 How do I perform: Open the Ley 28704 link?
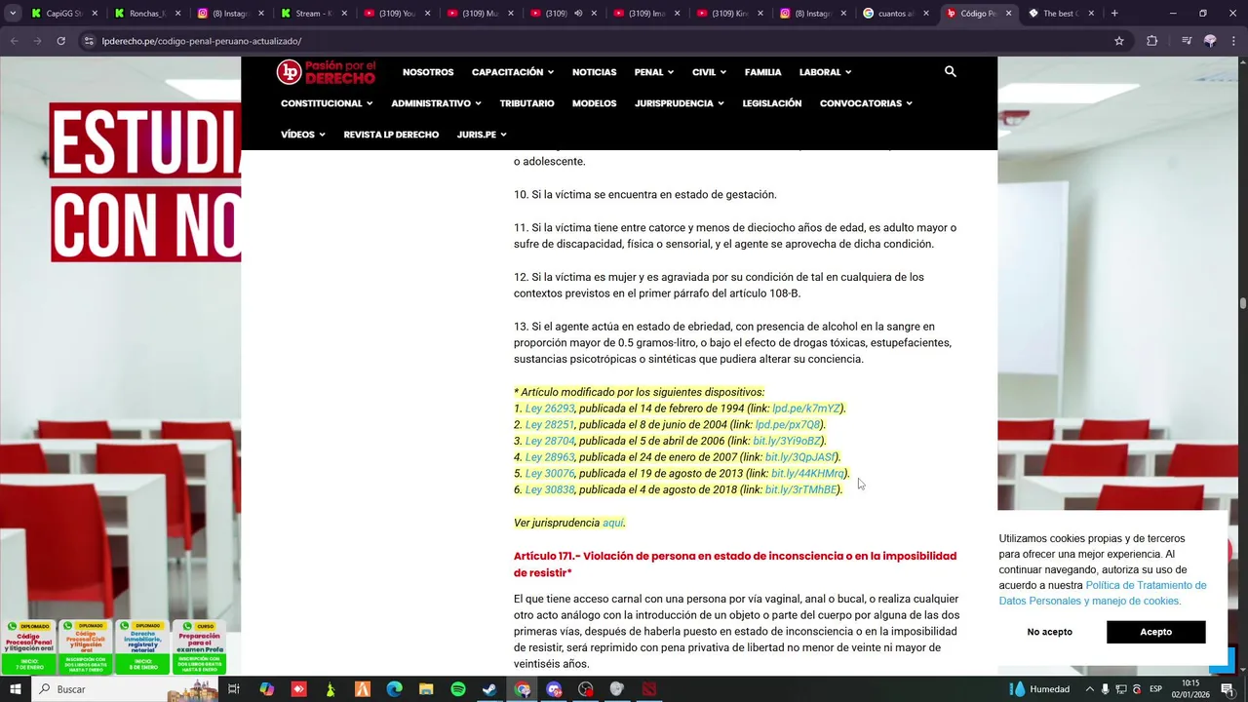tap(550, 441)
